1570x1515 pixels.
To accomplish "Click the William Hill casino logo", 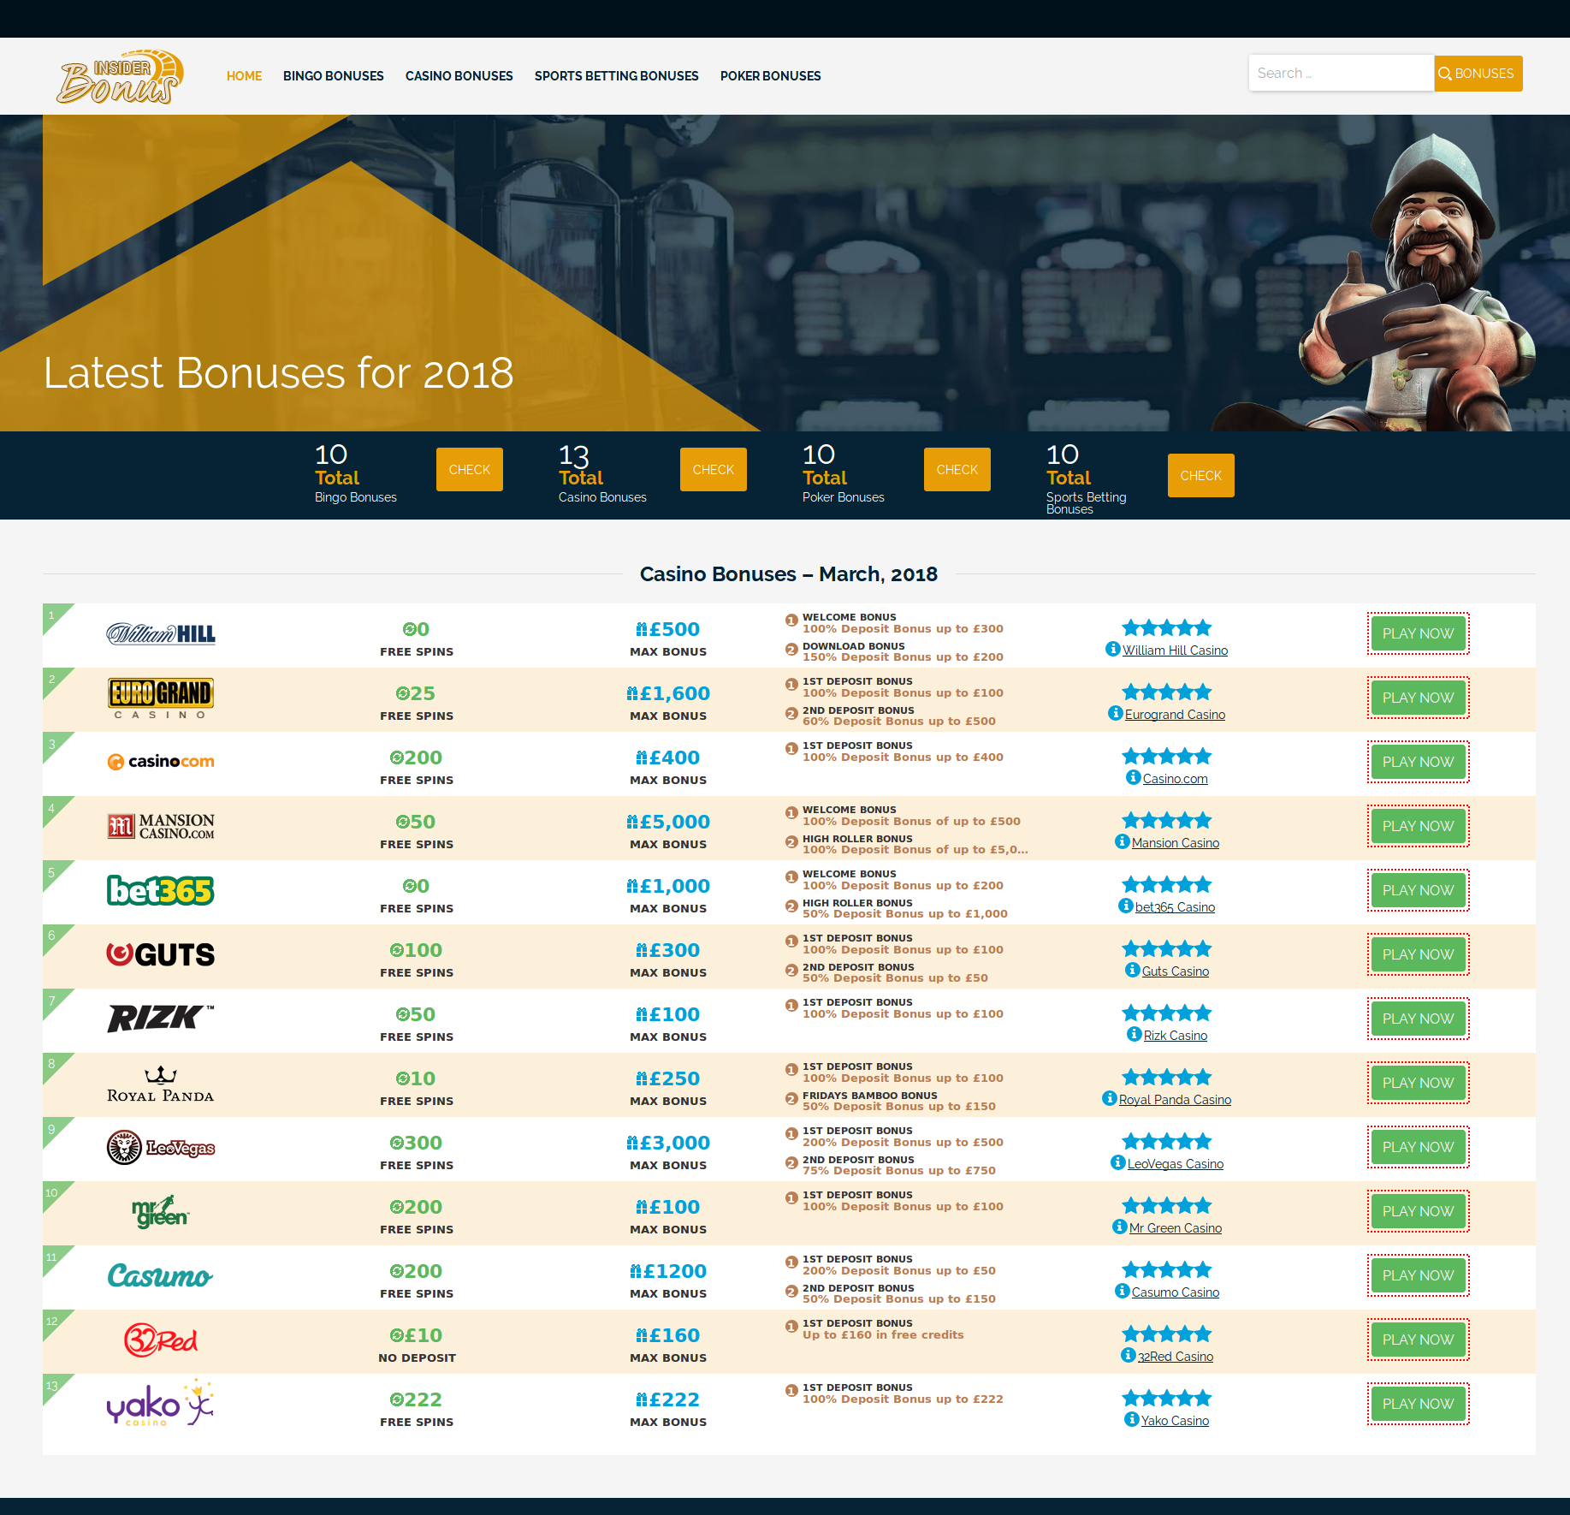I will (x=161, y=634).
